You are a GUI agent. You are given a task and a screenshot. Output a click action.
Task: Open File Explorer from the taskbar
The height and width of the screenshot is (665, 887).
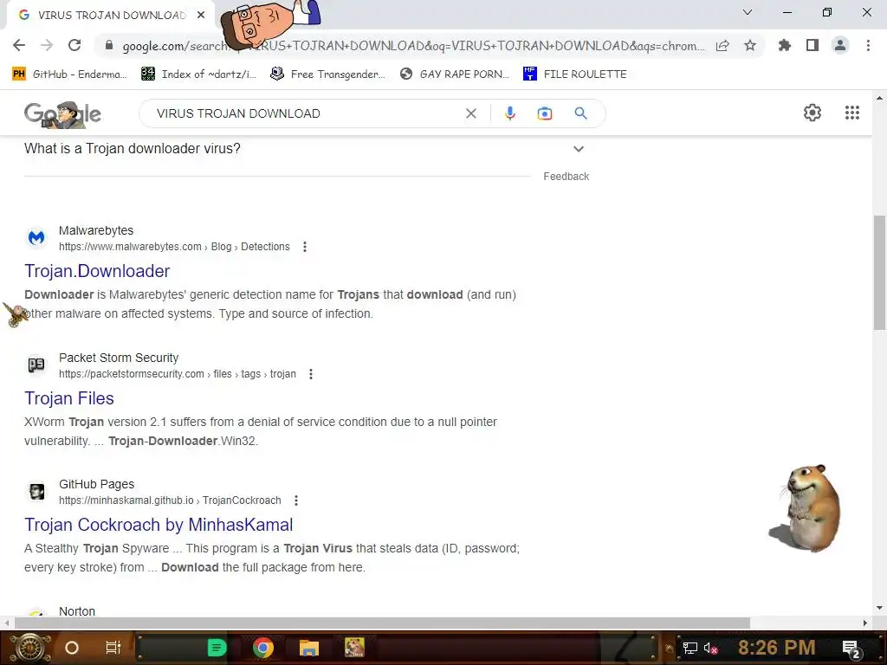[309, 648]
